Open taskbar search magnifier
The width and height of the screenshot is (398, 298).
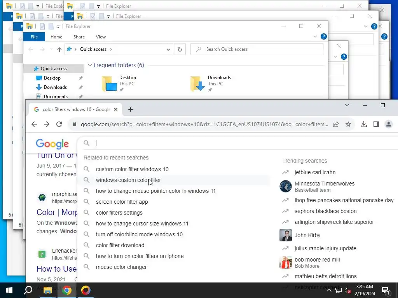28,290
